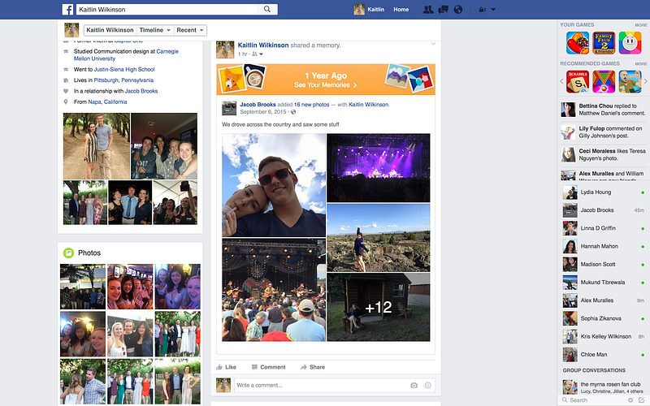Open Justin-Siena High School link
This screenshot has width=650, height=406.
pos(124,69)
